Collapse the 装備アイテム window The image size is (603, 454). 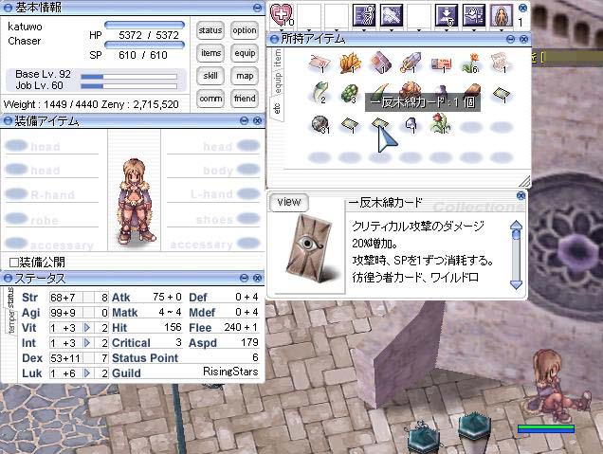(x=244, y=120)
